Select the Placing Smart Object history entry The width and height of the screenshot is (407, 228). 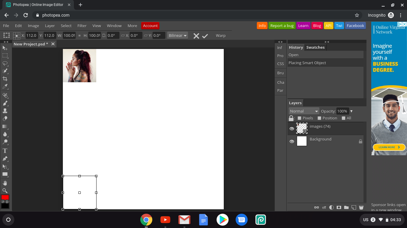(x=325, y=63)
